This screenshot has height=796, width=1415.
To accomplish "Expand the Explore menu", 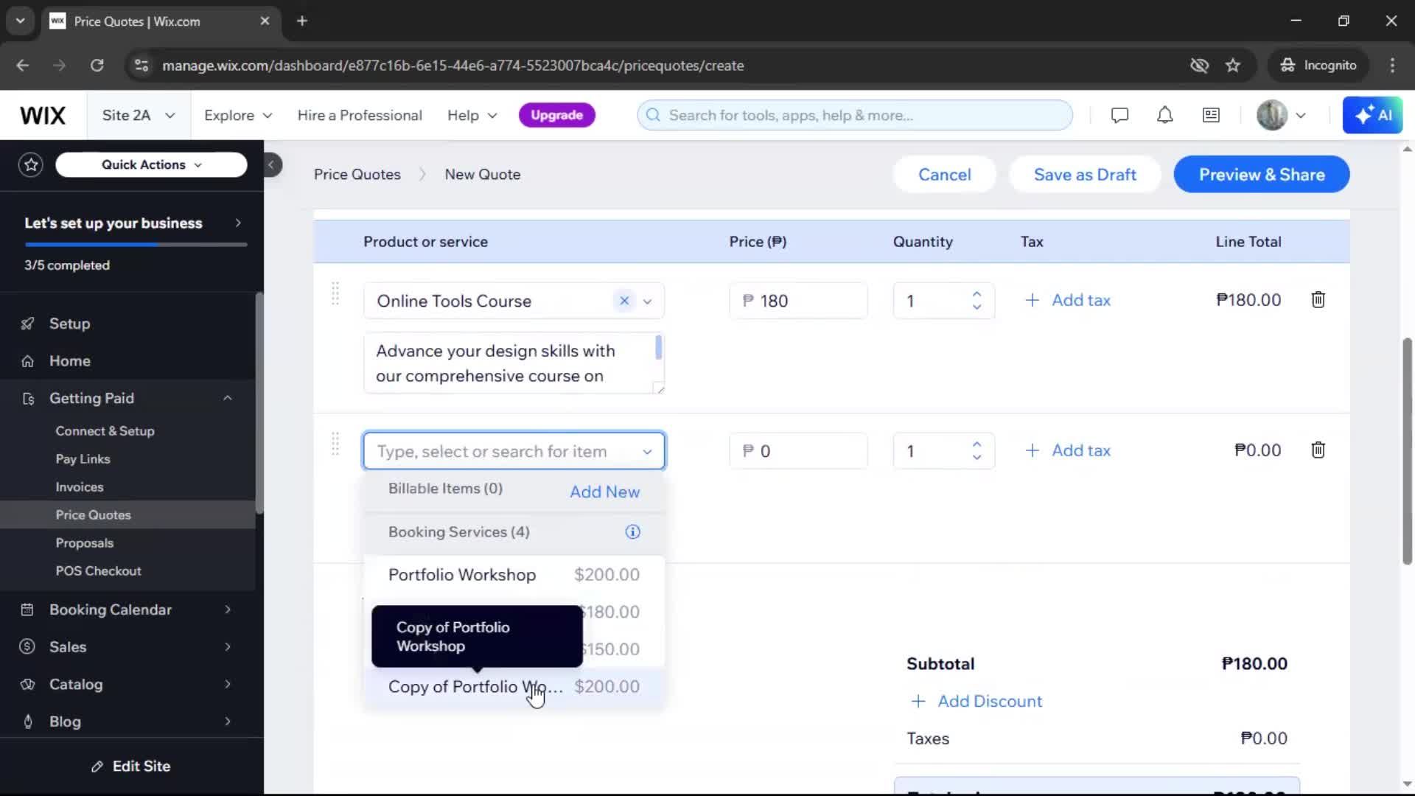I will 238,116.
